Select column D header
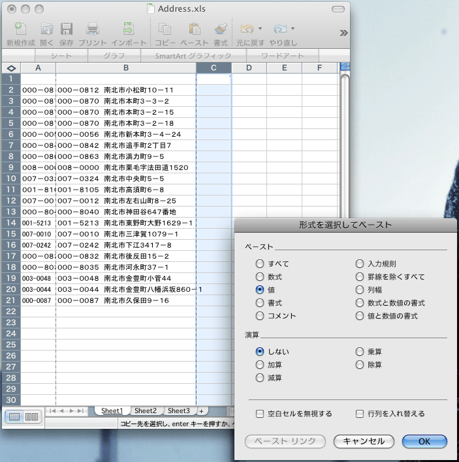Viewport: 459px width, 462px height. [249, 68]
